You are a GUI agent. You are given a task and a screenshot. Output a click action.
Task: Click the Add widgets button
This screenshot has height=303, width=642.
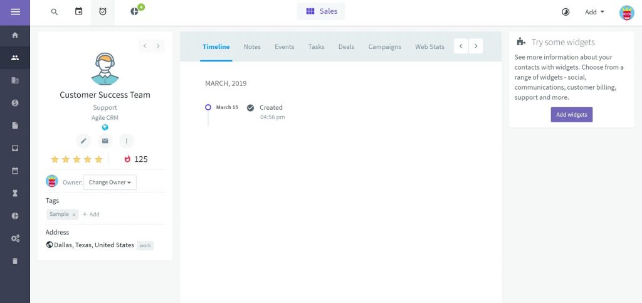[x=572, y=115]
